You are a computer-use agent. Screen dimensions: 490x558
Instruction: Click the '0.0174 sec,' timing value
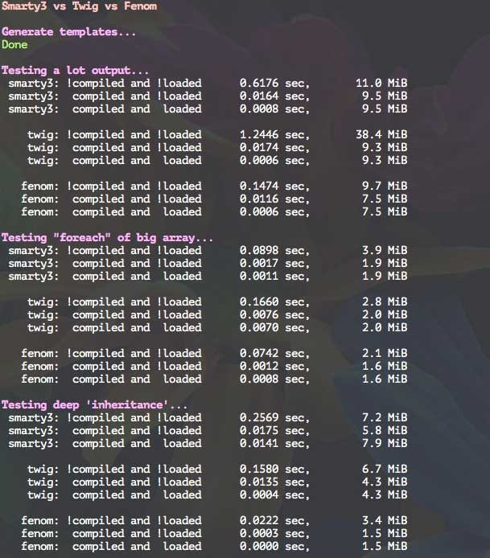[x=274, y=147]
